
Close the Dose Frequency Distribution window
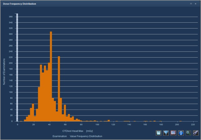click(x=195, y=4)
